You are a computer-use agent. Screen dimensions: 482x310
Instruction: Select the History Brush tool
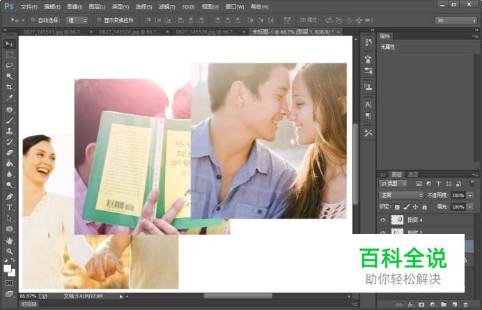(10, 142)
